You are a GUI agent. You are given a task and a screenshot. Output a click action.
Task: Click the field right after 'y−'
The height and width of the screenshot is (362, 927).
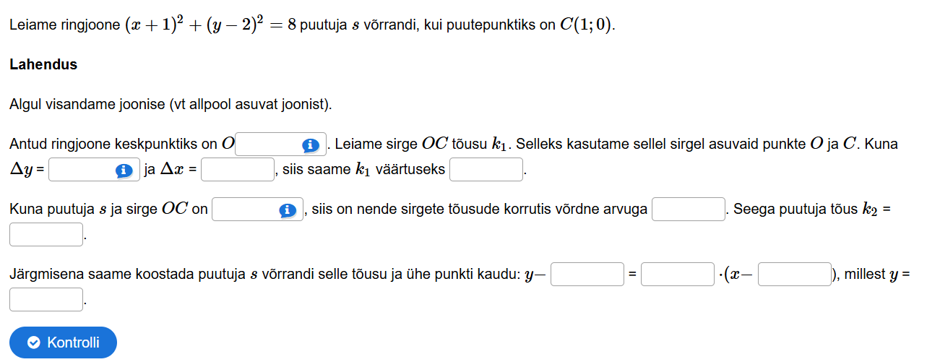(x=587, y=275)
